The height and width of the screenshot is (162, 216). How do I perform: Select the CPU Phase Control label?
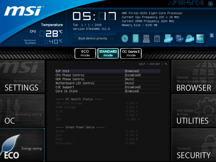[70, 75]
